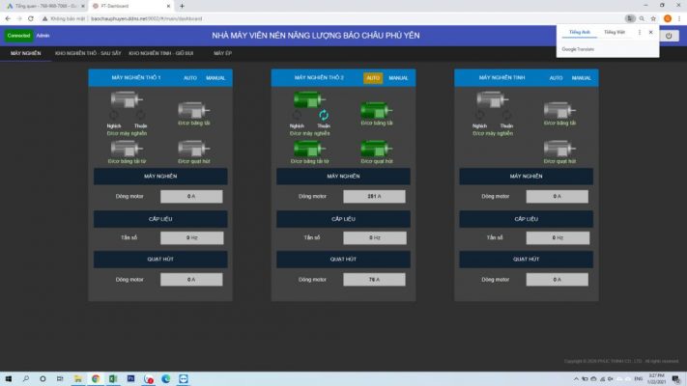Open Excel from the Windows taskbar
687x386 pixels.
[113, 379]
